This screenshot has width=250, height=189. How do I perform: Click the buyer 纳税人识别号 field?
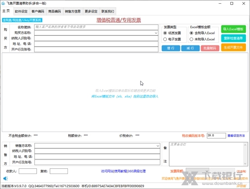(x=96, y=38)
